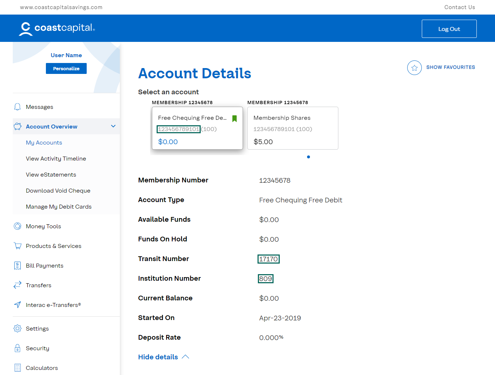Click the Messages bell icon
Viewport: 495px width, 375px height.
pos(17,107)
